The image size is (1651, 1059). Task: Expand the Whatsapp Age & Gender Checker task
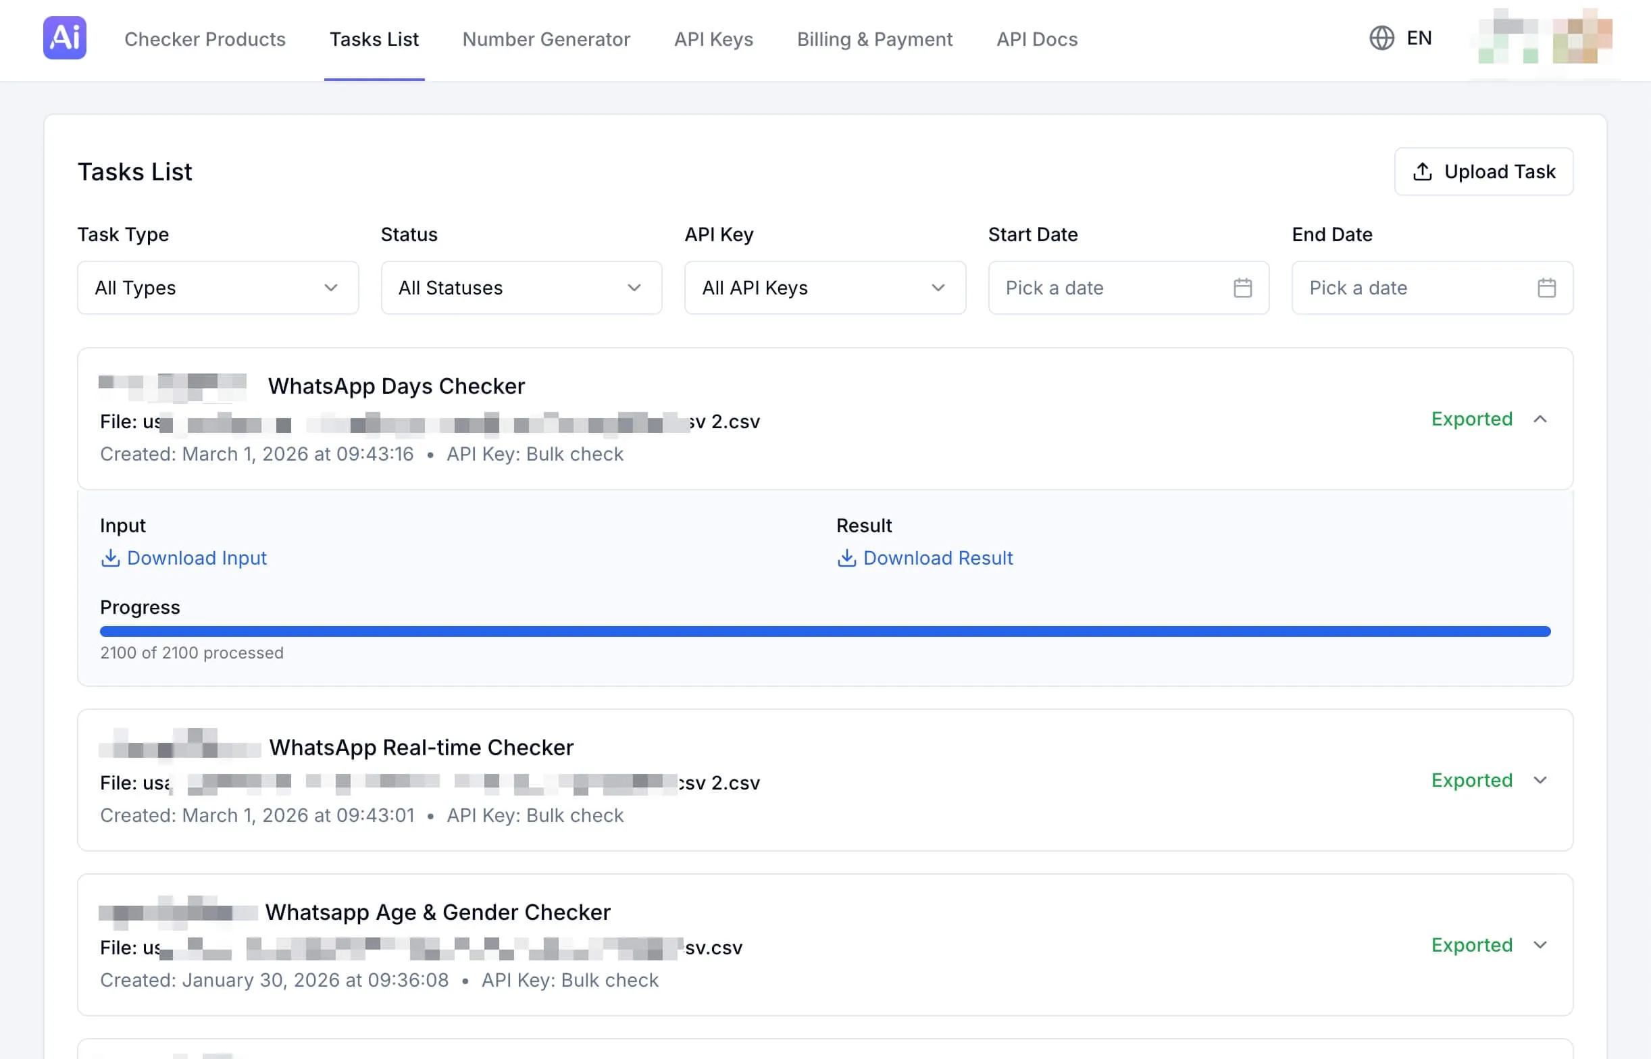(x=1540, y=945)
